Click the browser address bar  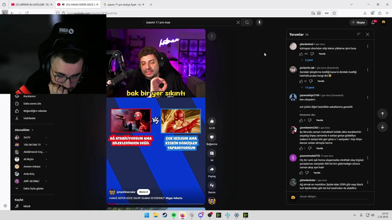tap(184, 13)
